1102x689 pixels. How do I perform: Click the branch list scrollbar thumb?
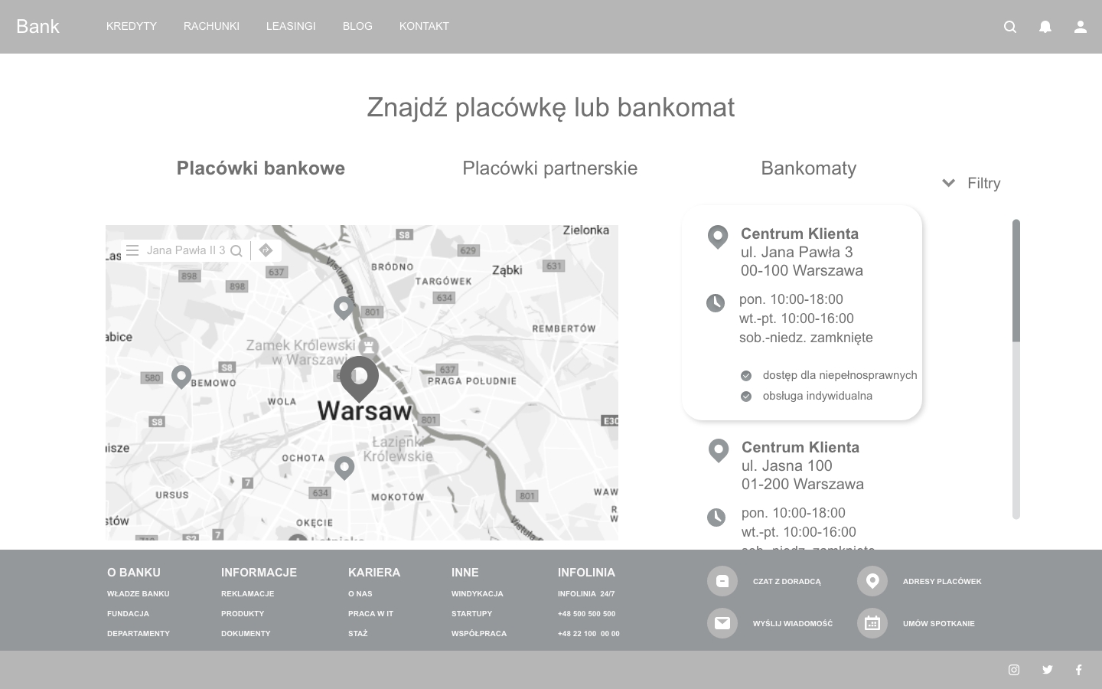1016,280
